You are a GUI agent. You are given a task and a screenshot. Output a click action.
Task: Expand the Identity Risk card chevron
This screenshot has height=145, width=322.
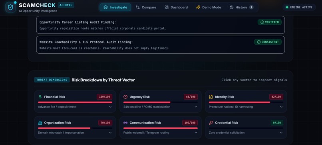281,107
